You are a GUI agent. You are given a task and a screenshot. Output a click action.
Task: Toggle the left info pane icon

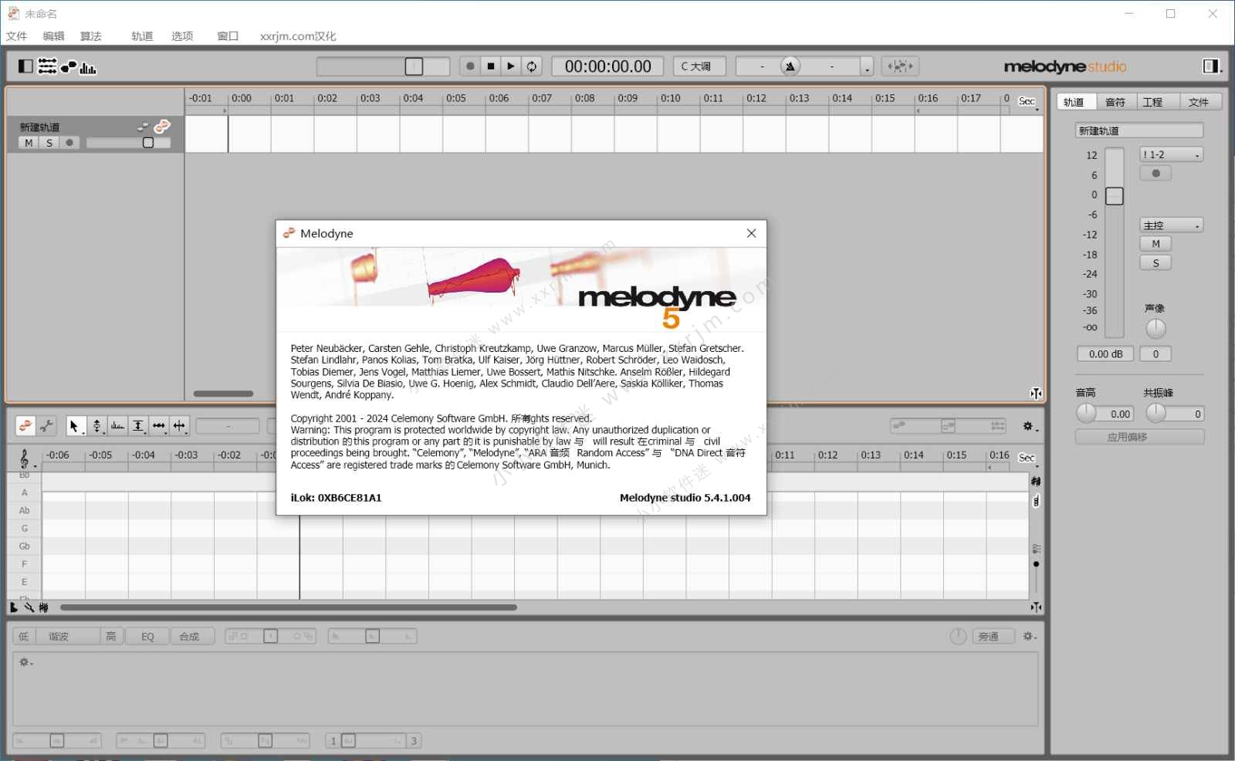click(x=25, y=66)
